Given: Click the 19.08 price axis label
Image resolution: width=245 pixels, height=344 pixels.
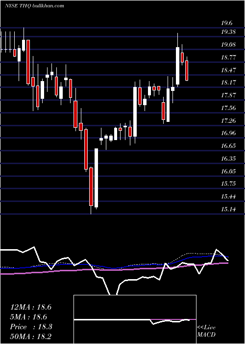Looking at the screenshot, I should point(228,45).
